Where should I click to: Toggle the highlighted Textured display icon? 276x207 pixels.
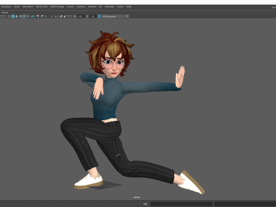click(x=24, y=16)
